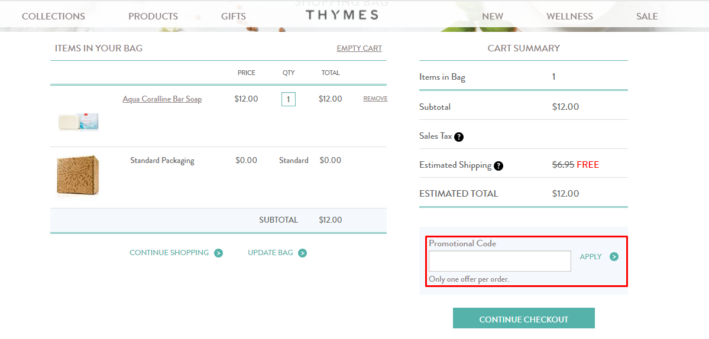709x339 pixels.
Task: Click 'Only one offer per order.' note
Action: coord(469,279)
